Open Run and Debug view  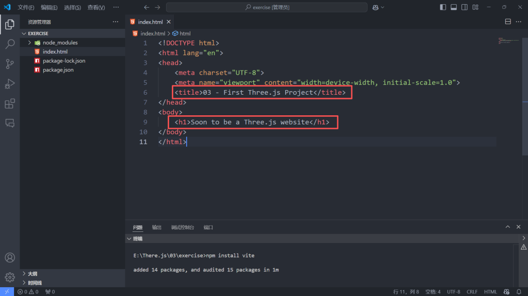tap(10, 84)
